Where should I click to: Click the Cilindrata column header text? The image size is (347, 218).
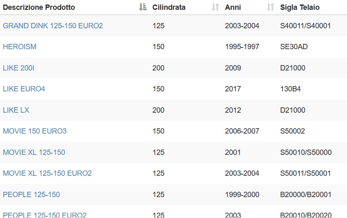pos(169,7)
